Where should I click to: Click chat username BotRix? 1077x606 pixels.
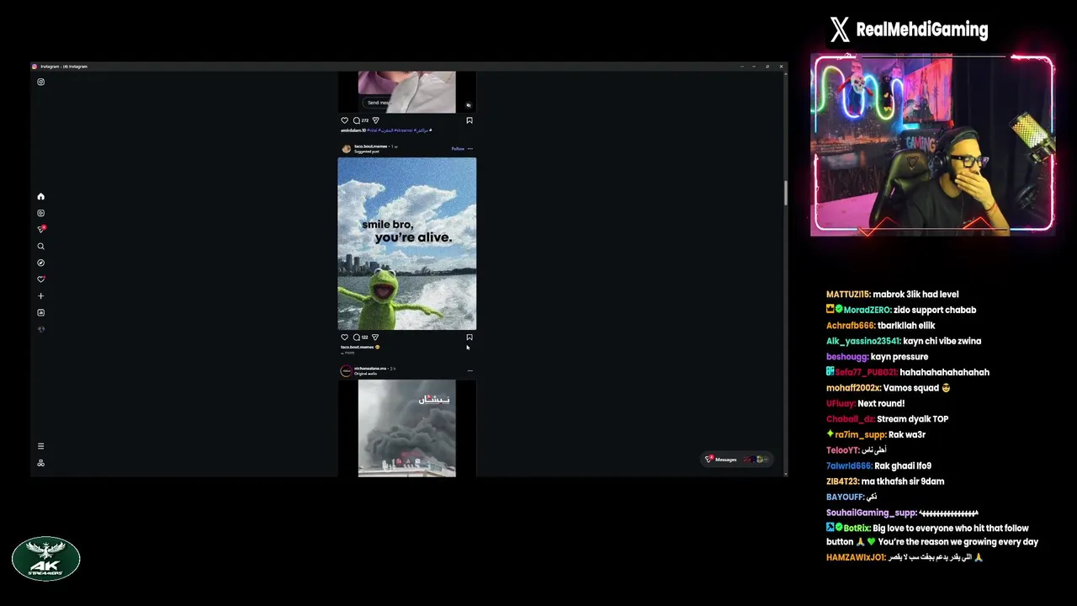857,529
